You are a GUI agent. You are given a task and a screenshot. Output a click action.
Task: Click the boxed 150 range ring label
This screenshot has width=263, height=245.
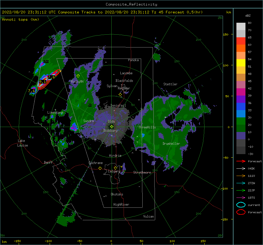pyautogui.click(x=46, y=61)
